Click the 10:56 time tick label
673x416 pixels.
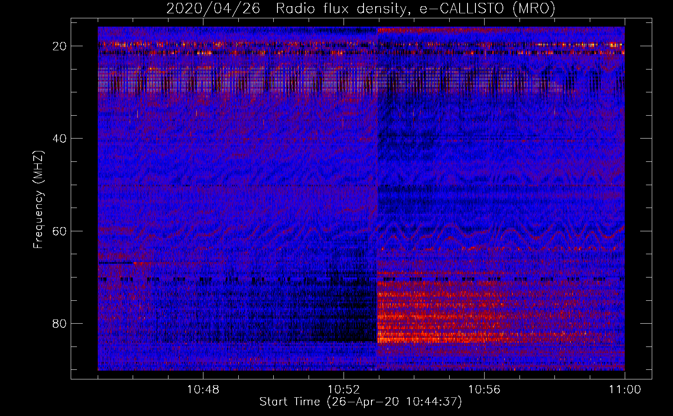[x=484, y=390]
